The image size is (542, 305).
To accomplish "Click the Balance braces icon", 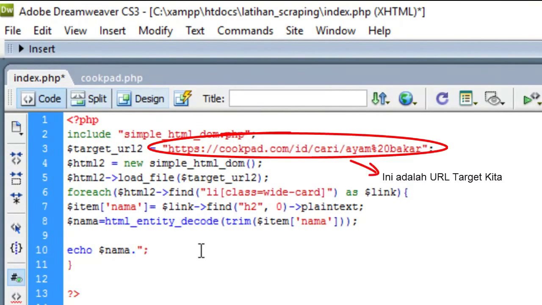I will 16,248.
